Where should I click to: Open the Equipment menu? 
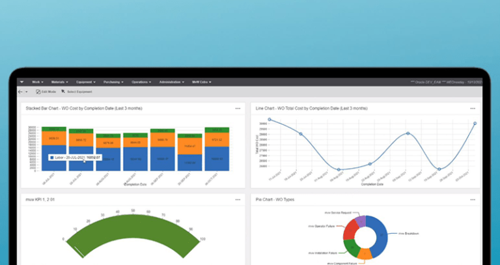click(86, 82)
